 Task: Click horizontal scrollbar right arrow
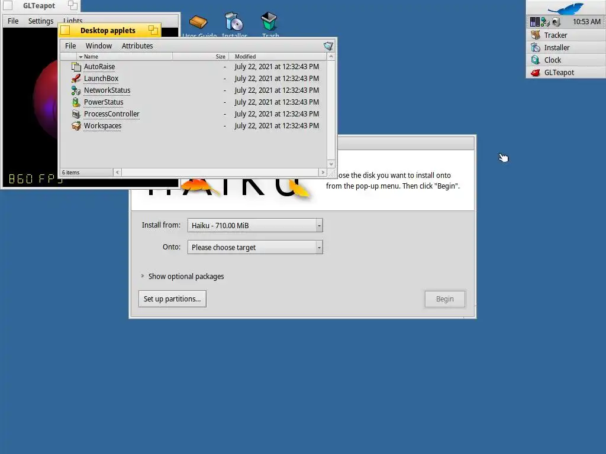click(323, 172)
